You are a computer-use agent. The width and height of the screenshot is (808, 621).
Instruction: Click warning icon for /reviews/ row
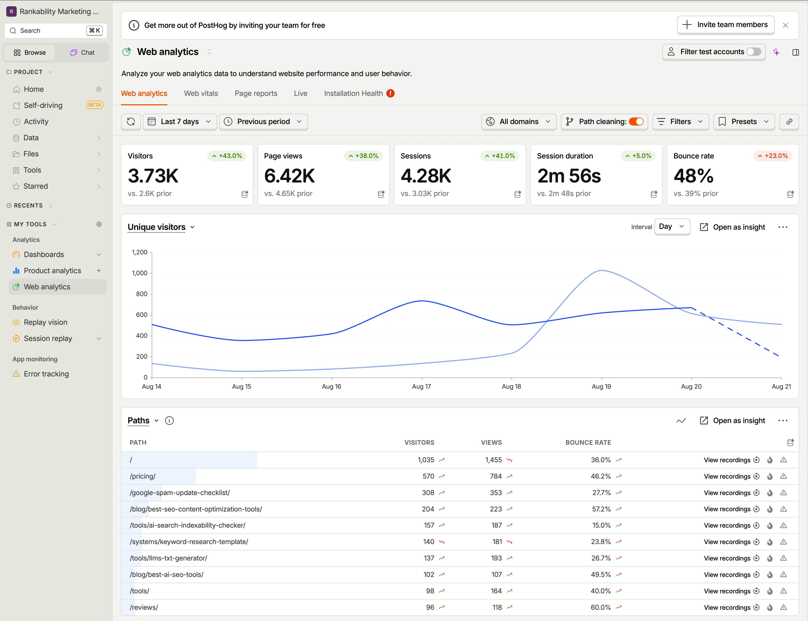point(783,607)
